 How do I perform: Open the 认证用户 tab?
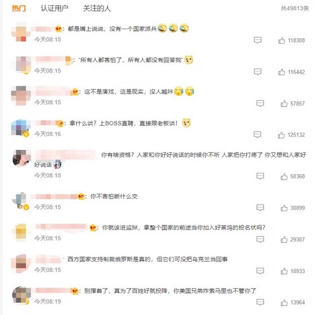[x=55, y=8]
